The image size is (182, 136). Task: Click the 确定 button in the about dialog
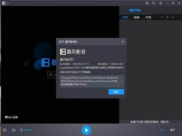[x=116, y=92]
